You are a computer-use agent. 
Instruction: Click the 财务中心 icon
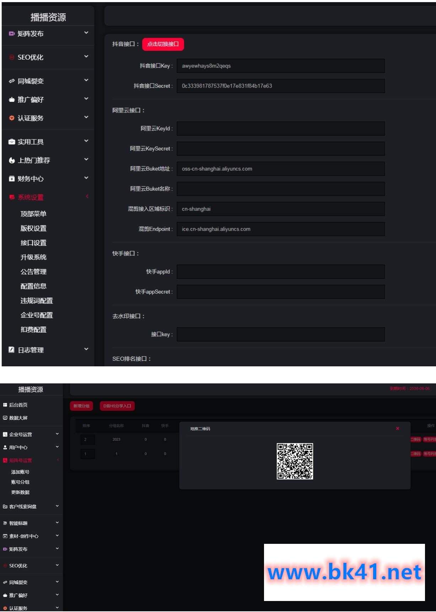point(12,179)
